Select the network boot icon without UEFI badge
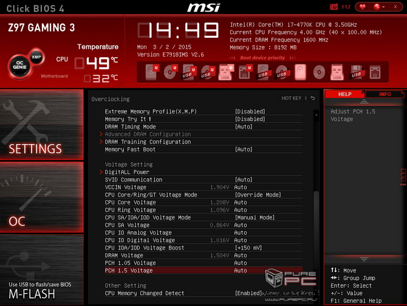 click(375, 72)
